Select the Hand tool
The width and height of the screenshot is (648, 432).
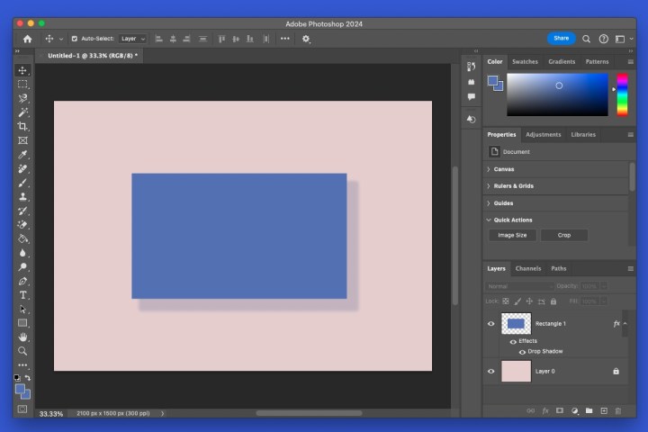pos(23,337)
